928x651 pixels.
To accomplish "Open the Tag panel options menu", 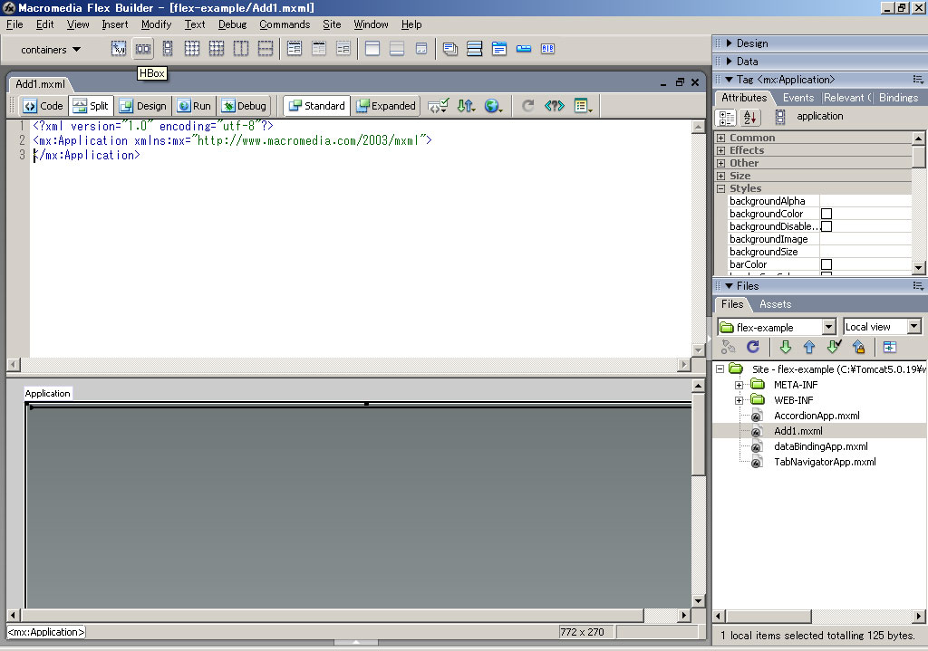I will (918, 80).
